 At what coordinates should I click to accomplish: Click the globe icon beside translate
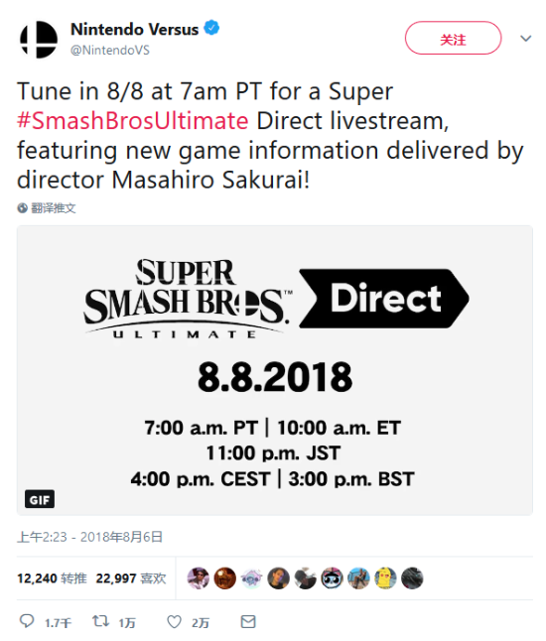click(x=22, y=208)
